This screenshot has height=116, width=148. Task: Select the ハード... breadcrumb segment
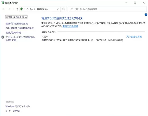pyautogui.click(x=30, y=9)
